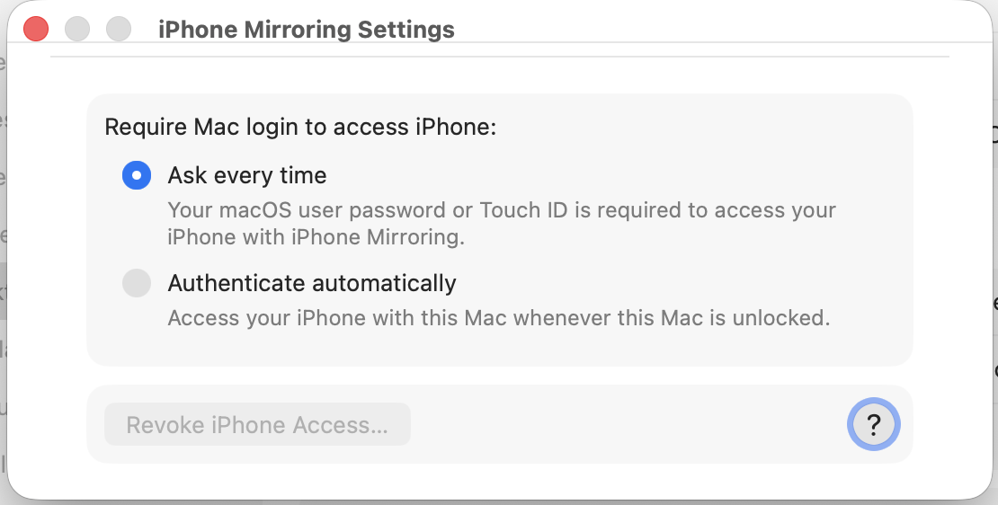Click the "whenever this Mac is unlocked" description
Screen dimensions: 998x505
[x=671, y=318]
